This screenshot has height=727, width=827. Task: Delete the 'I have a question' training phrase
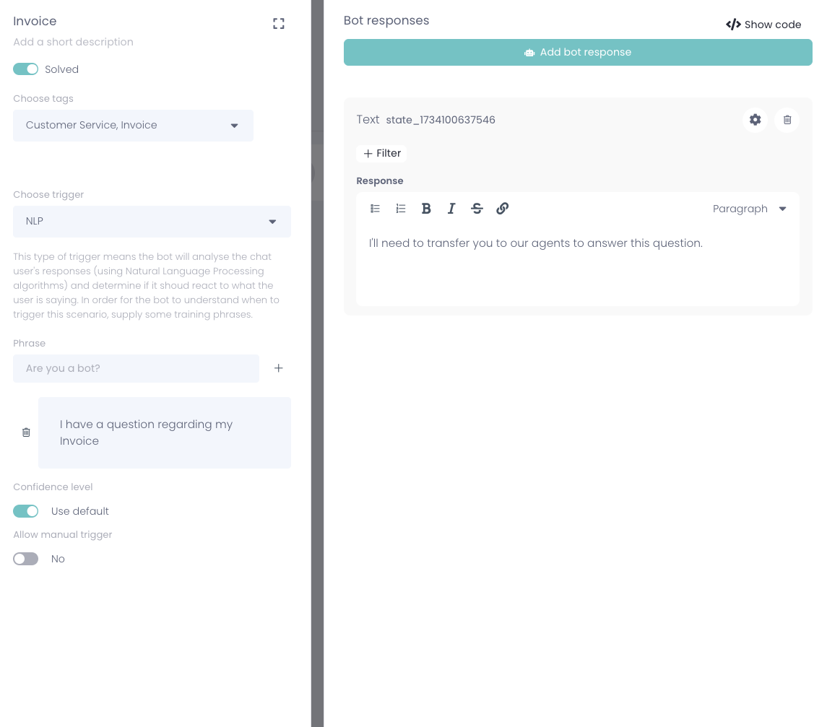coord(26,432)
